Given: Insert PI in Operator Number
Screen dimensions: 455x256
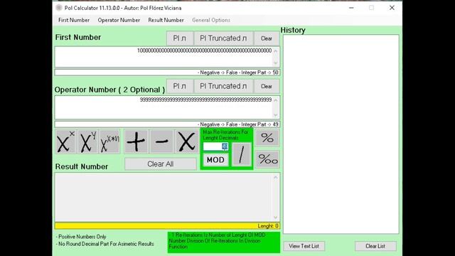Looking at the screenshot, I should [x=180, y=86].
